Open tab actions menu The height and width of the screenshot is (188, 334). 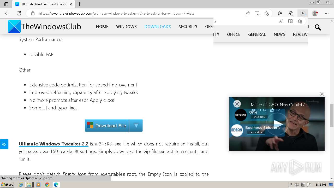coord(6,4)
